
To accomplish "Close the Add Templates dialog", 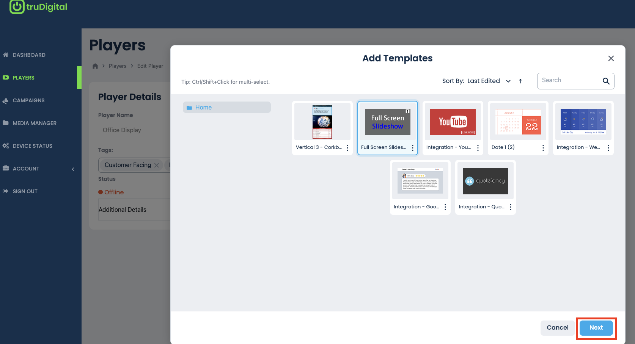I will tap(611, 58).
